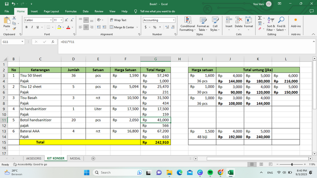Open the Number dialog launcher
This screenshot has width=317, height=178.
click(175, 34)
